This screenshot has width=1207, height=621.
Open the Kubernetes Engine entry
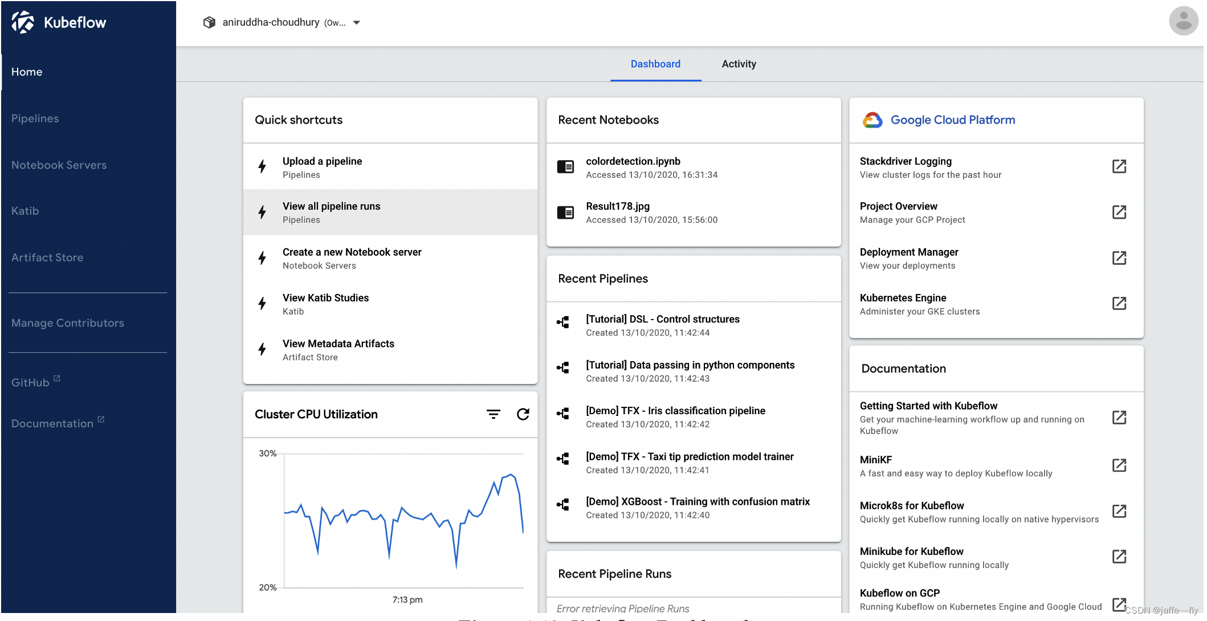[x=996, y=304]
